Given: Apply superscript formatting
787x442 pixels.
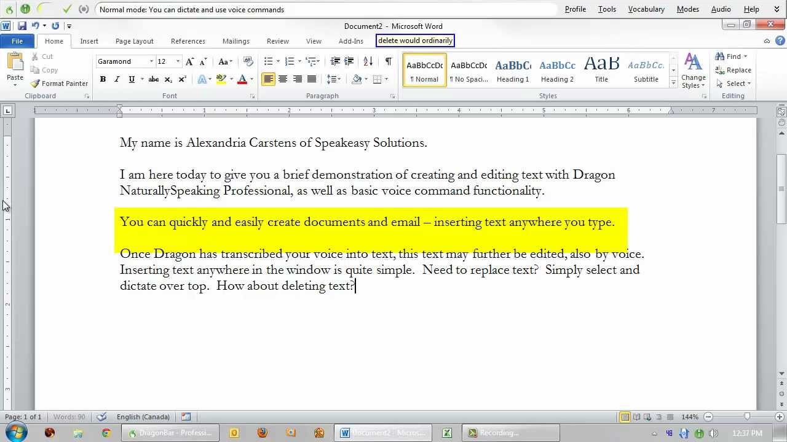Looking at the screenshot, I should [182, 79].
